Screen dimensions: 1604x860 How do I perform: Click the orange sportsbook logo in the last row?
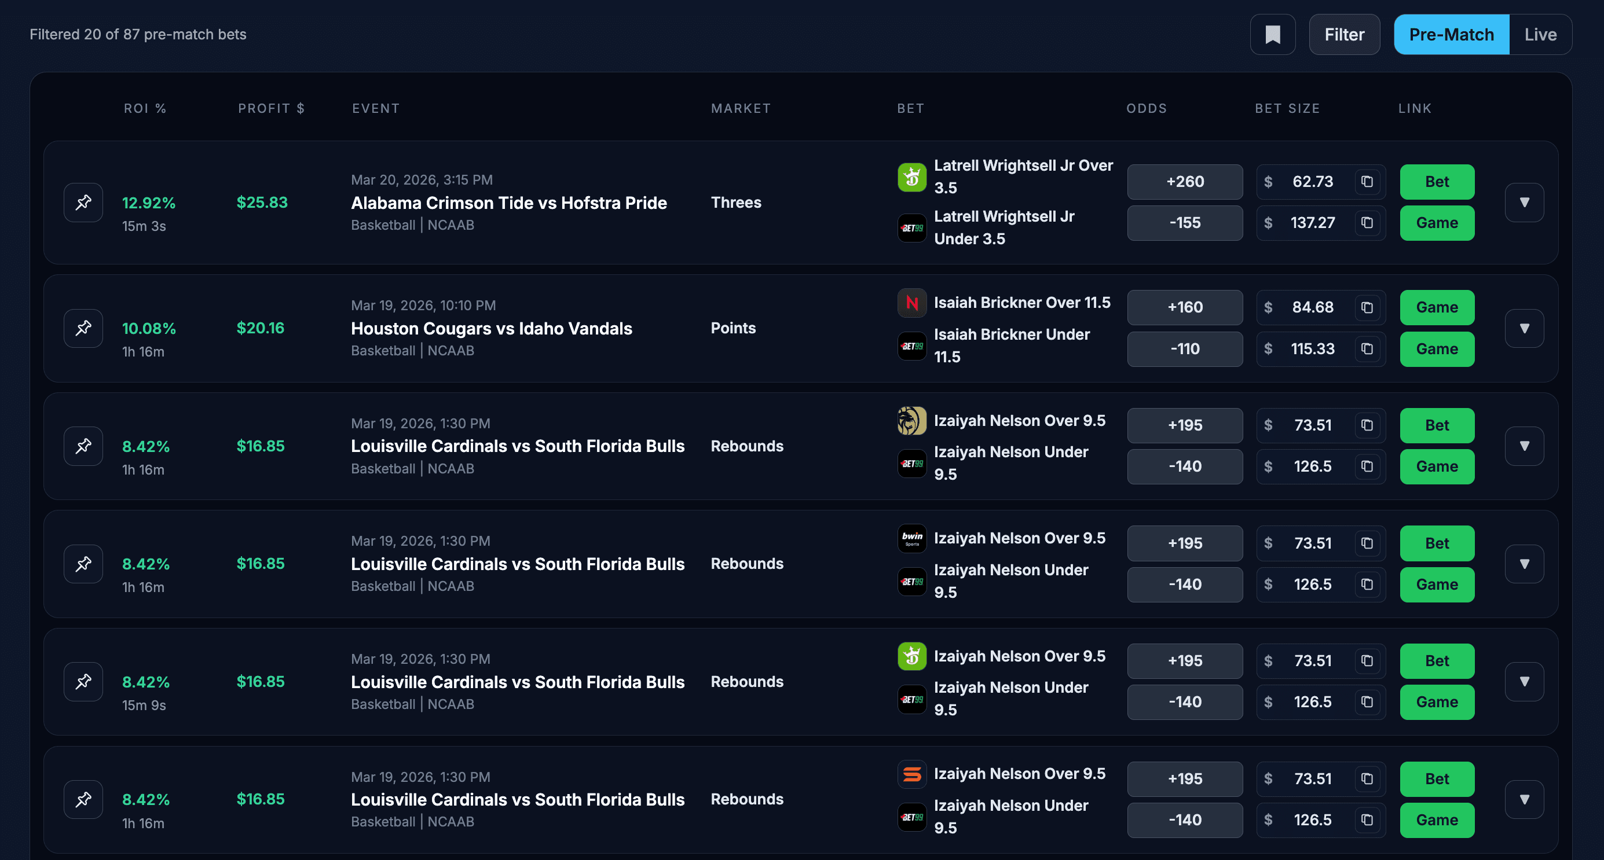point(911,774)
